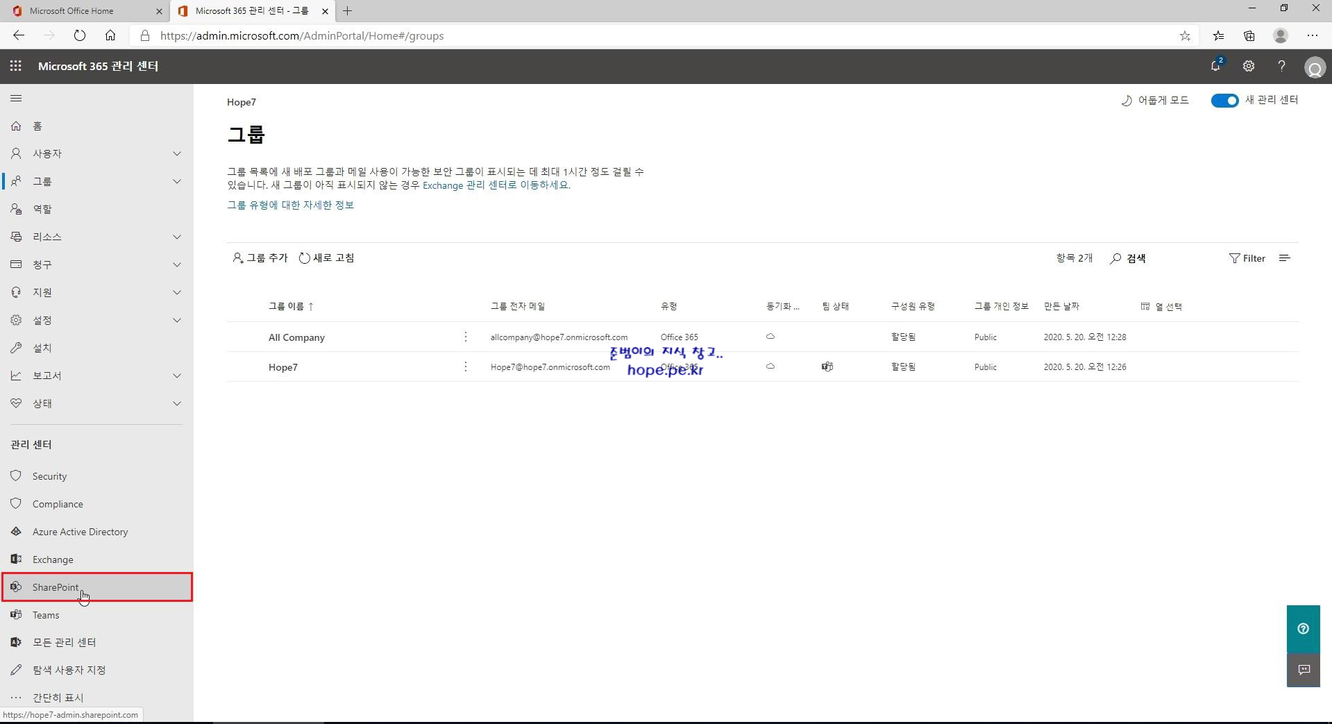Image resolution: width=1332 pixels, height=724 pixels.
Task: Open Security admin center
Action: click(x=96, y=476)
